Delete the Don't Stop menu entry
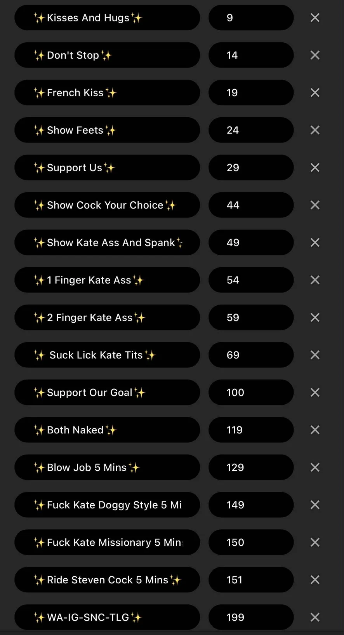344x635 pixels. (315, 55)
